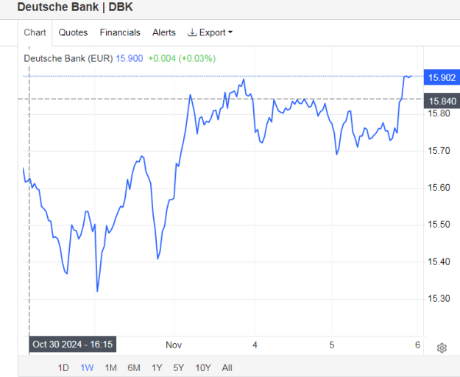The width and height of the screenshot is (460, 377).
Task: Select the 5Y time range
Action: click(x=178, y=367)
